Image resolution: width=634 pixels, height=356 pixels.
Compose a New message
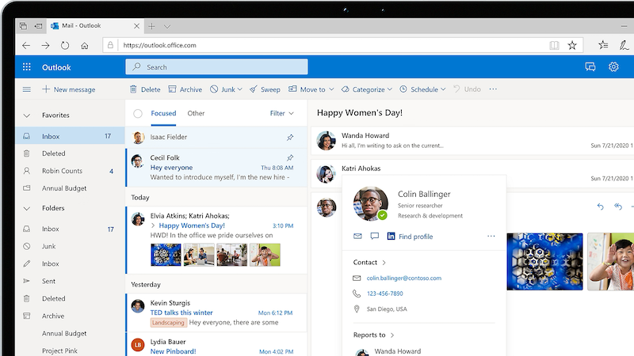[69, 89]
